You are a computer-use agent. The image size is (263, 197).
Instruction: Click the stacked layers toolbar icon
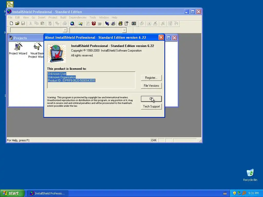(142, 23)
